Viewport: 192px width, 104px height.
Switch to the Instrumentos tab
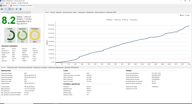coord(82,12)
